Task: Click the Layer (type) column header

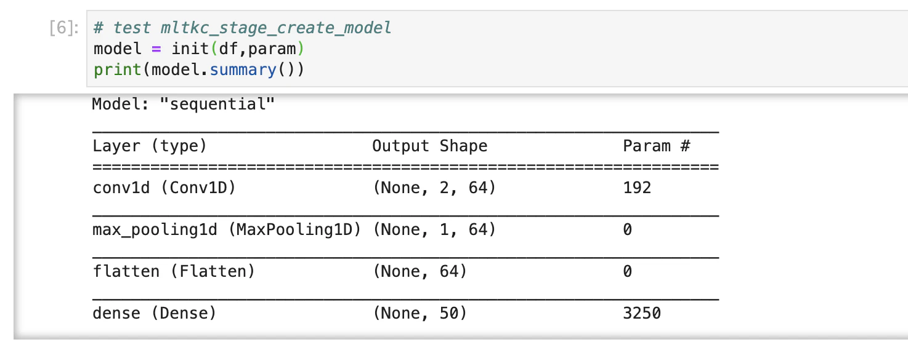Action: pos(150,146)
